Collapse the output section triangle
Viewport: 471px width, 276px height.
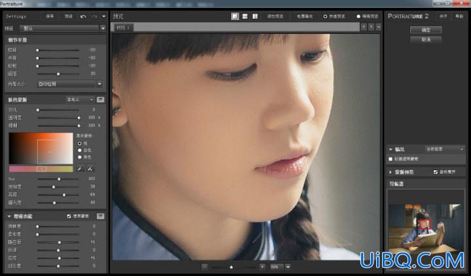[x=391, y=149]
